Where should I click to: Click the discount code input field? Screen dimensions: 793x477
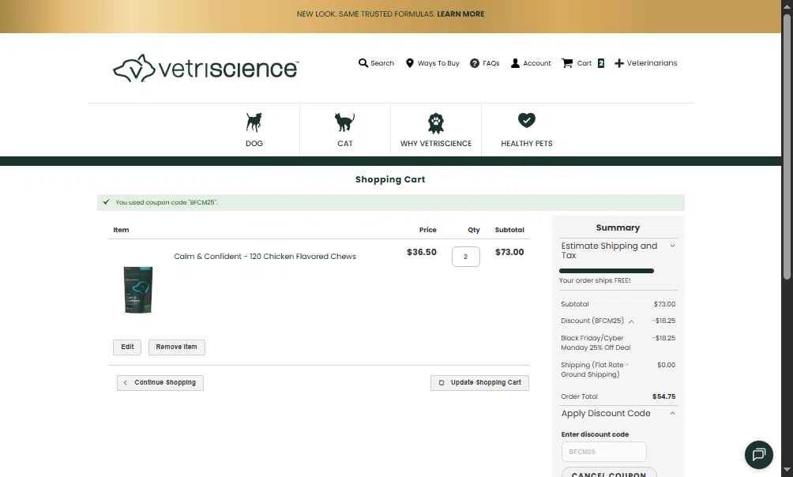click(x=604, y=452)
